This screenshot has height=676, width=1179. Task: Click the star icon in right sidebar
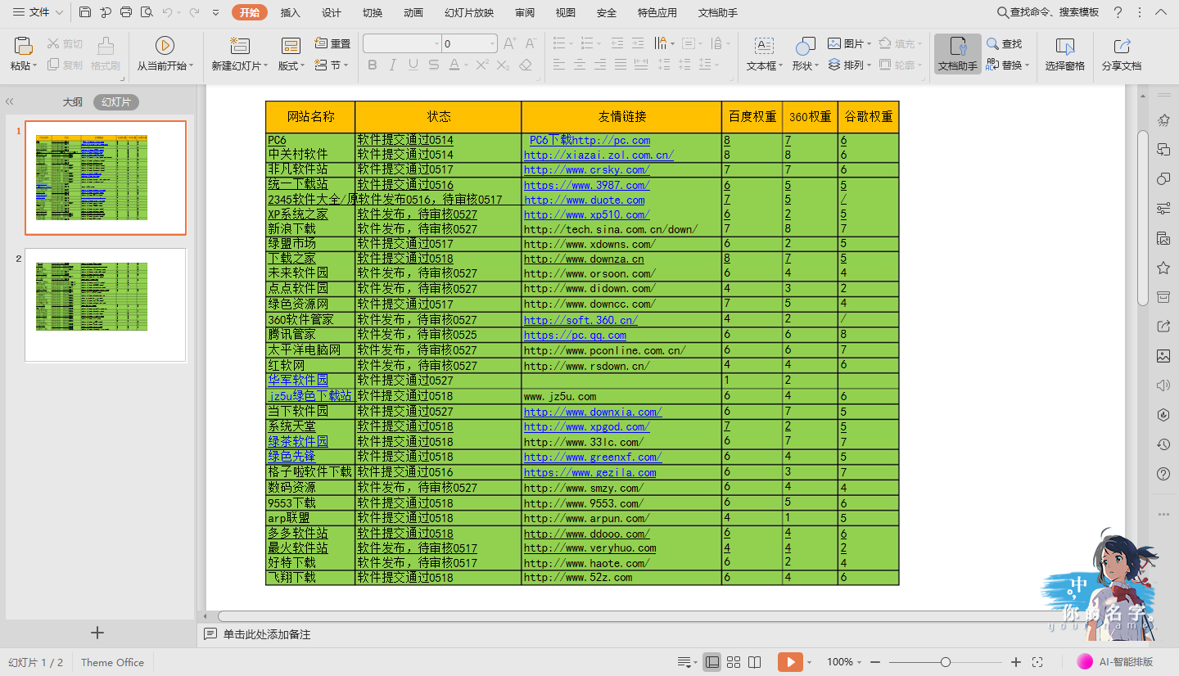pos(1163,268)
